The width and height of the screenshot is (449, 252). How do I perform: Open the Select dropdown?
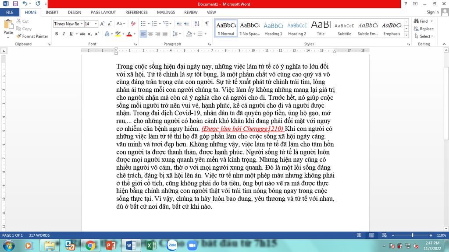[x=424, y=36]
